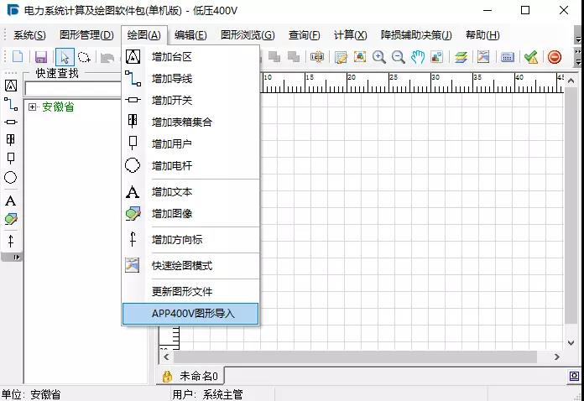Click the 快速查找 search input field
This screenshot has height=401, width=584.
tap(74, 89)
